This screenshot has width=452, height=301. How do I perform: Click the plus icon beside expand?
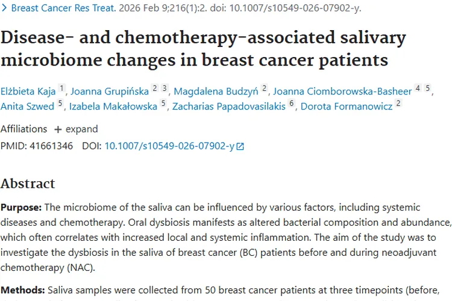58,129
